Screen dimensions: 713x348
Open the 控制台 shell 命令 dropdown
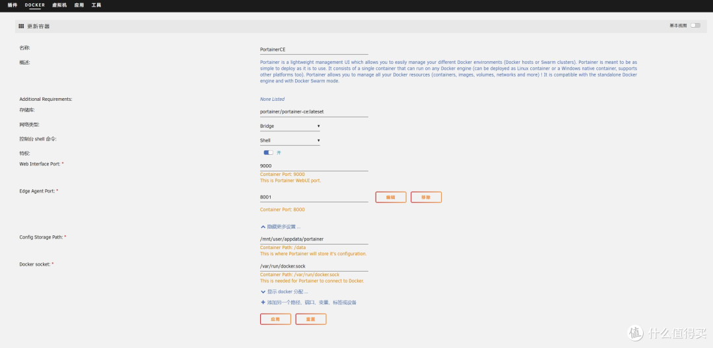click(290, 140)
